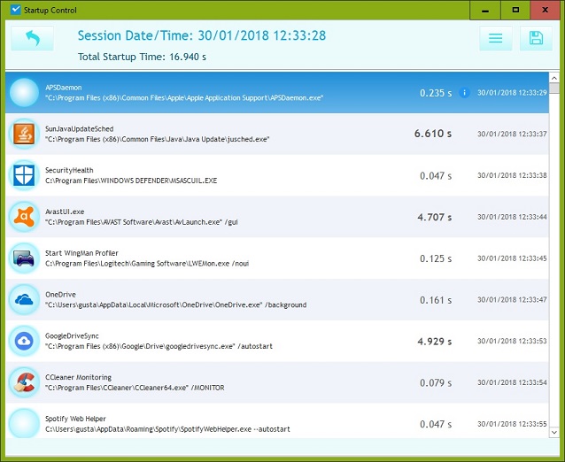Select the Start WingMan Profiler entry name
Image resolution: width=565 pixels, height=462 pixels.
(x=81, y=253)
